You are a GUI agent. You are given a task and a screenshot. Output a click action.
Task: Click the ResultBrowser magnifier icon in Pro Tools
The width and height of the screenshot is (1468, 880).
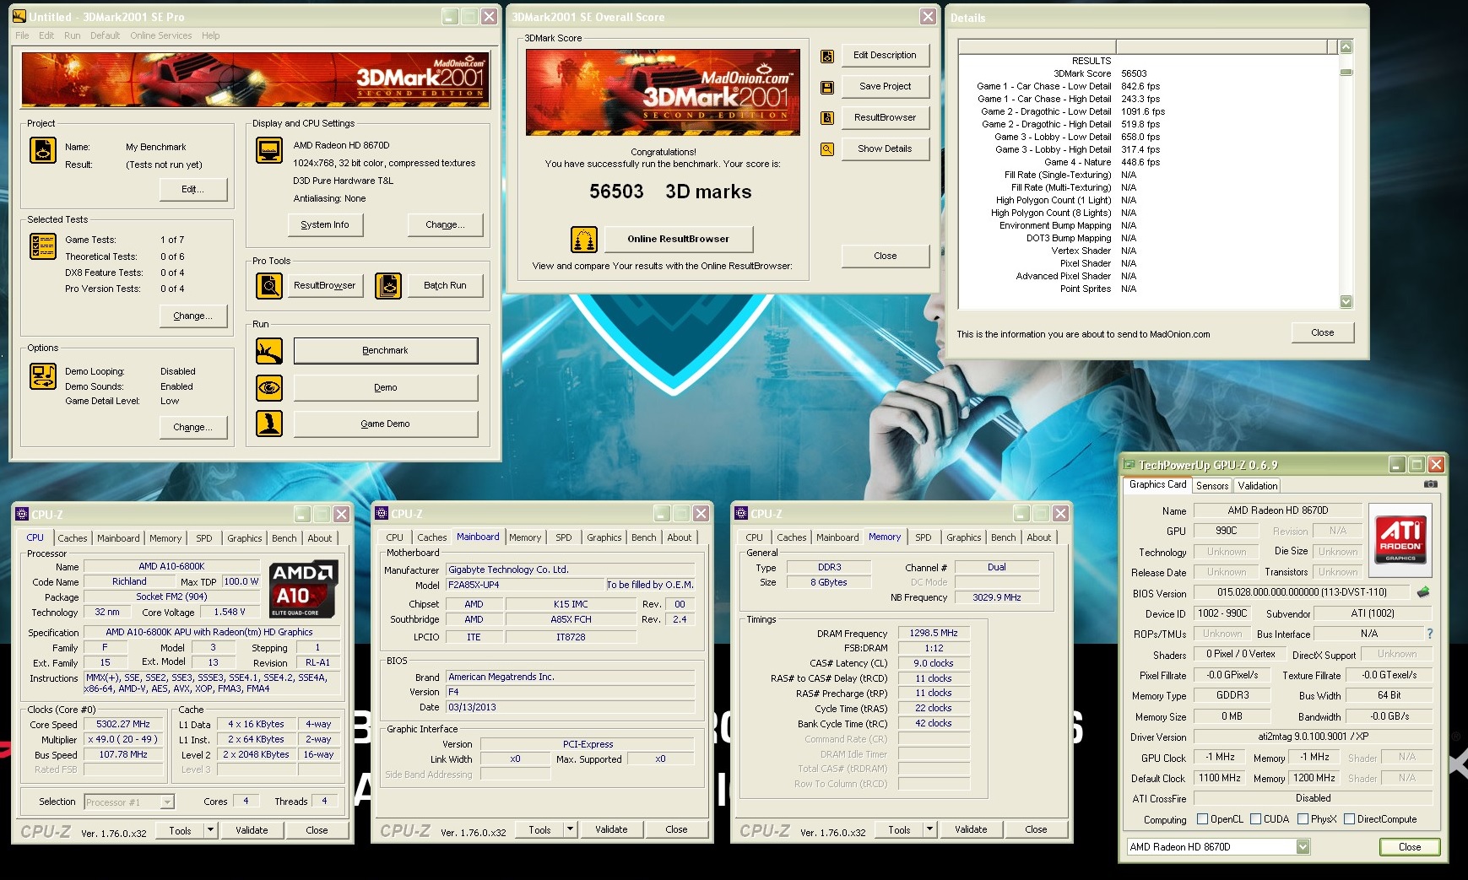point(269,286)
